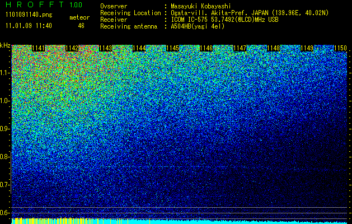
Task: Select the observer name Masayuki Kobayashi
Action: point(201,6)
